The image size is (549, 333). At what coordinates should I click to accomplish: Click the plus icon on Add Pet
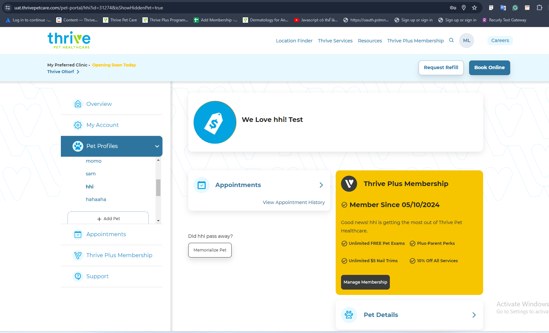(x=99, y=219)
